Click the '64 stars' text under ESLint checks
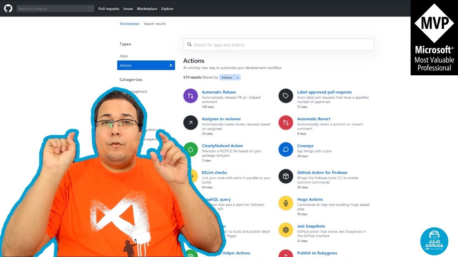Image resolution: width=458 pixels, height=257 pixels. pyautogui.click(x=207, y=187)
